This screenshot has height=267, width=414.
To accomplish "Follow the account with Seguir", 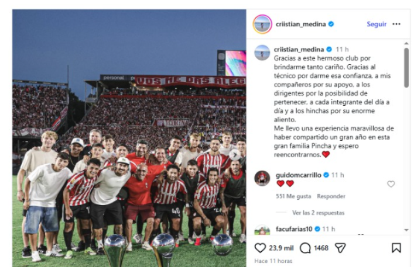I will coord(377,24).
